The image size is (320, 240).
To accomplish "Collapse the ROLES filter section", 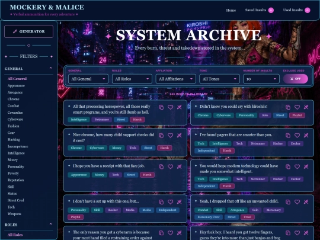I will (50, 224).
